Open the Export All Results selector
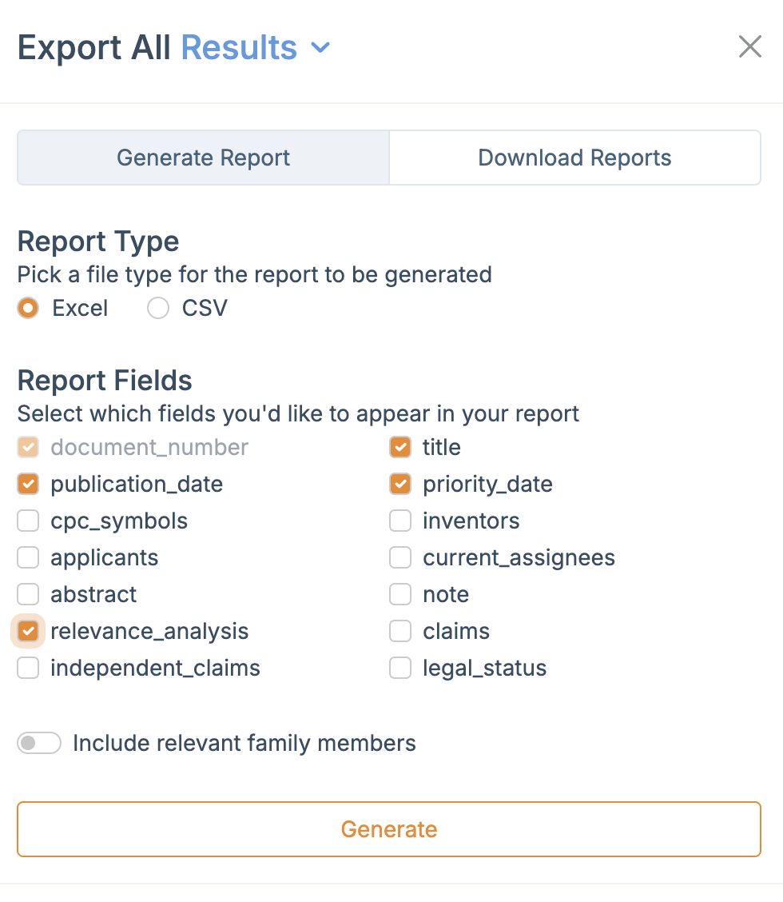The height and width of the screenshot is (902, 783). pos(239,48)
